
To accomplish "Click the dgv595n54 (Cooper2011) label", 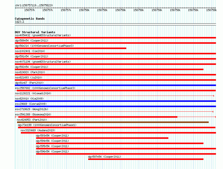I will [52, 146].
